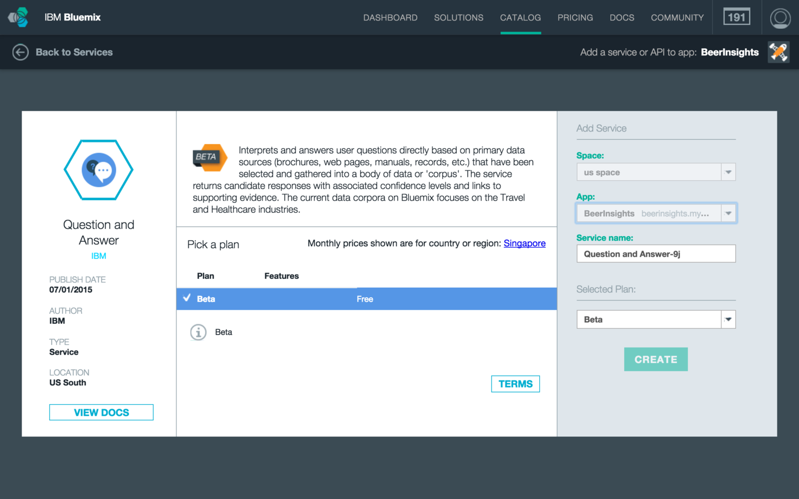Expand the Space dropdown arrow
The width and height of the screenshot is (799, 499).
(728, 172)
